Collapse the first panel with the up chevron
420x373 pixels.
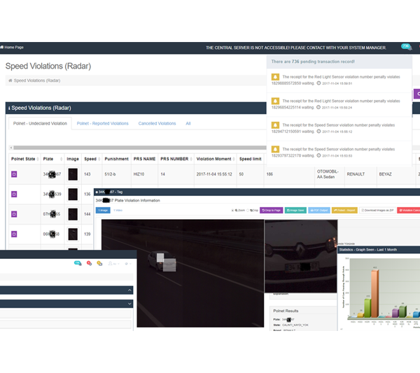tap(129, 290)
